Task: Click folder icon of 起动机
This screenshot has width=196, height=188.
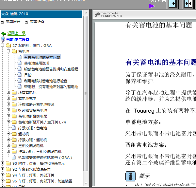Action: point(14,134)
